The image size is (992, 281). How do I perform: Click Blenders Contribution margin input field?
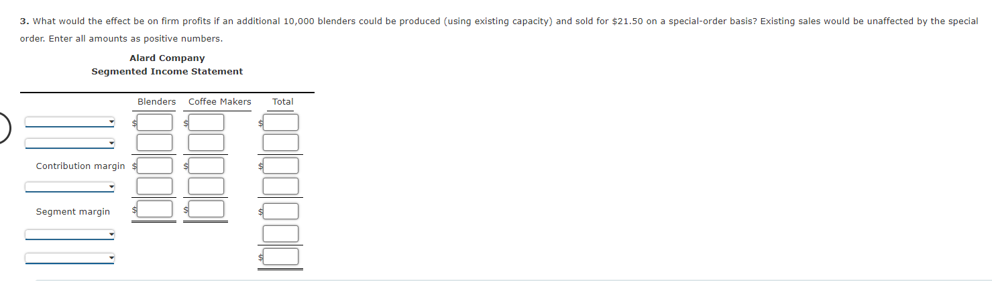[x=154, y=165]
